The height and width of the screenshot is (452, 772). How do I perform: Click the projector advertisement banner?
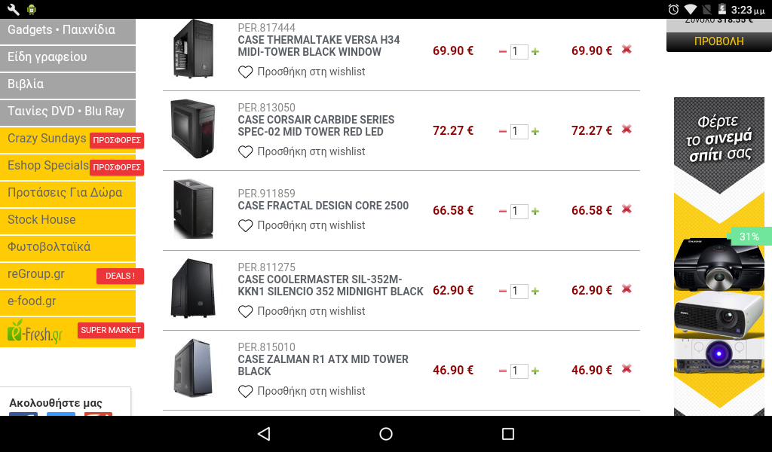pos(719,256)
